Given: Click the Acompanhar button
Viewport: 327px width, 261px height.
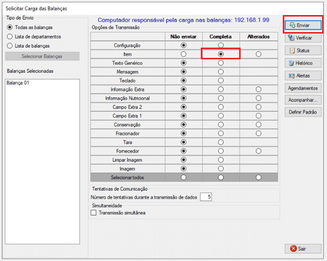Looking at the screenshot, I should click(x=303, y=100).
